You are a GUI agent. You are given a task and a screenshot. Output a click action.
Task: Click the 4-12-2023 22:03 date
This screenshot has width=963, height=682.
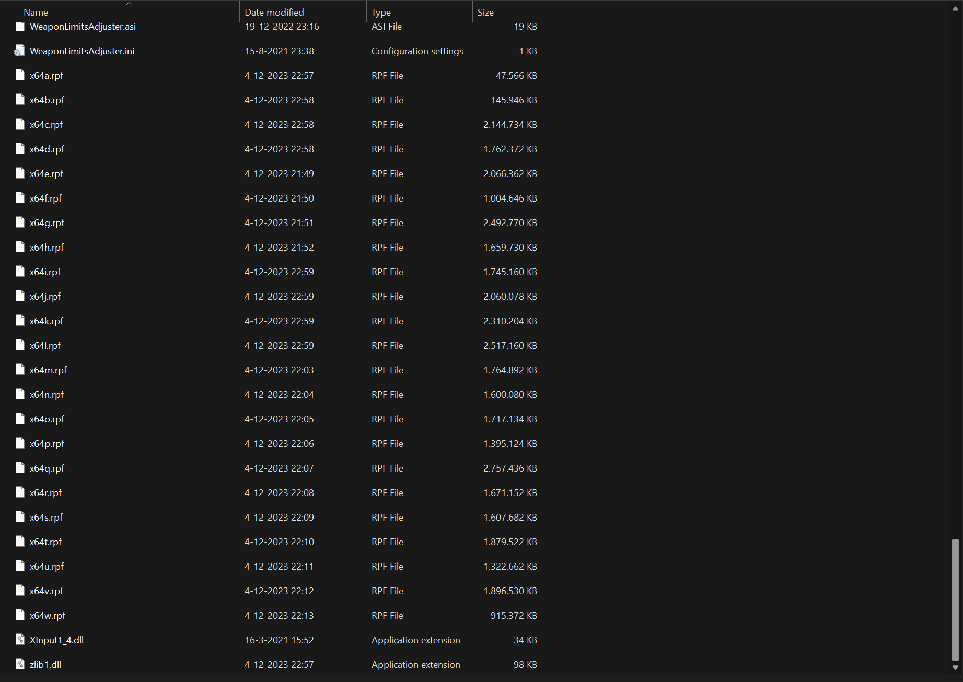[279, 370]
